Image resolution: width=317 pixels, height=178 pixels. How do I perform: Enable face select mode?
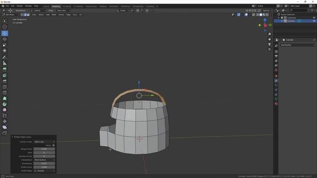[28, 15]
